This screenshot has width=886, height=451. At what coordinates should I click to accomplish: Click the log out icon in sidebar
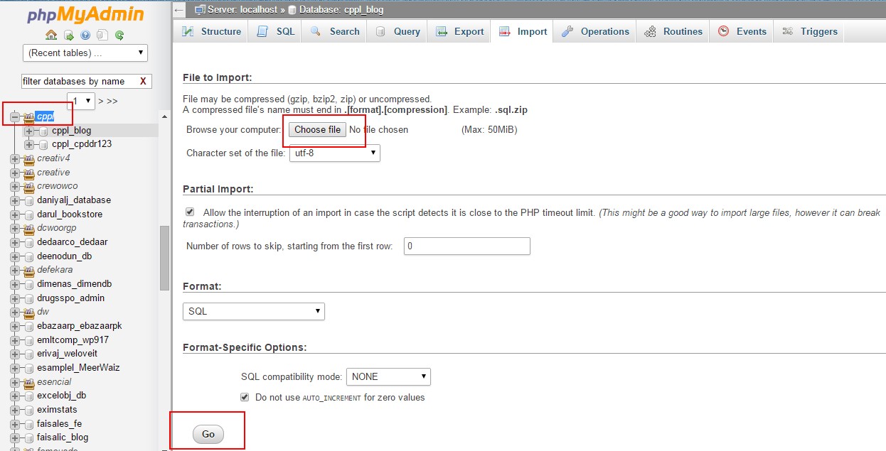pyautogui.click(x=68, y=35)
